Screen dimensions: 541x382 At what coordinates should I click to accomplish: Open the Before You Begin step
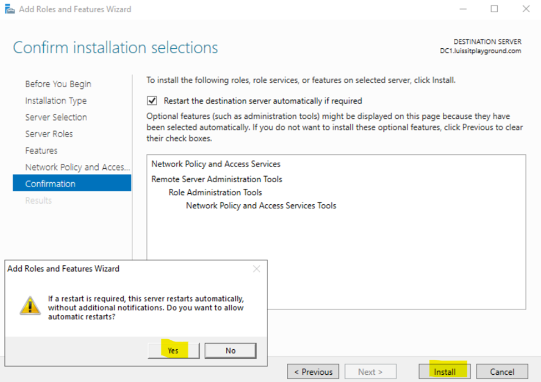(x=58, y=84)
